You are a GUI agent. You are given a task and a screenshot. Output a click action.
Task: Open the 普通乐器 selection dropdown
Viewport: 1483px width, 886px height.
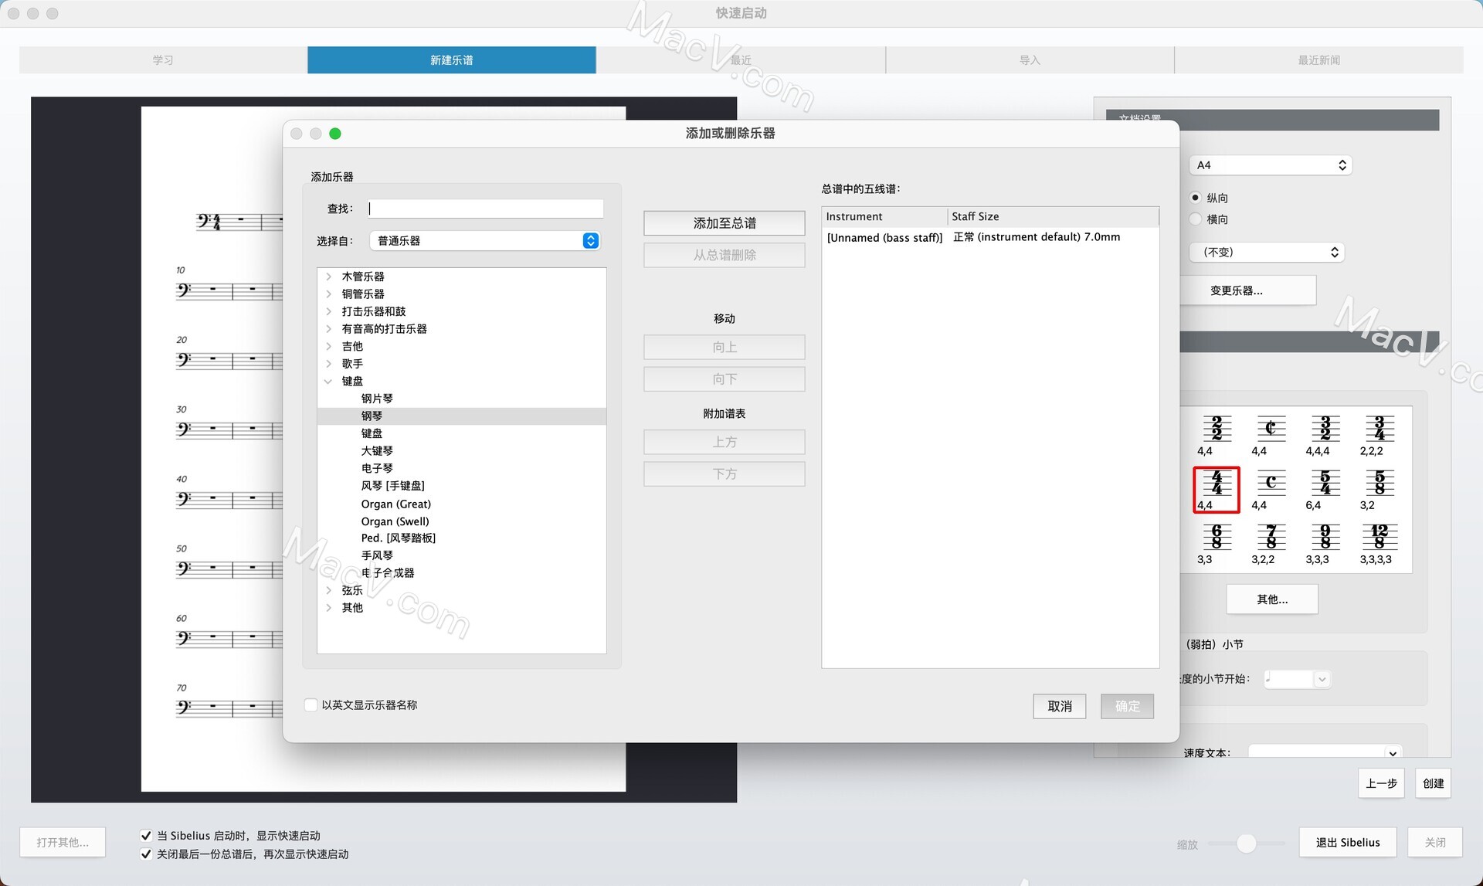(x=484, y=241)
